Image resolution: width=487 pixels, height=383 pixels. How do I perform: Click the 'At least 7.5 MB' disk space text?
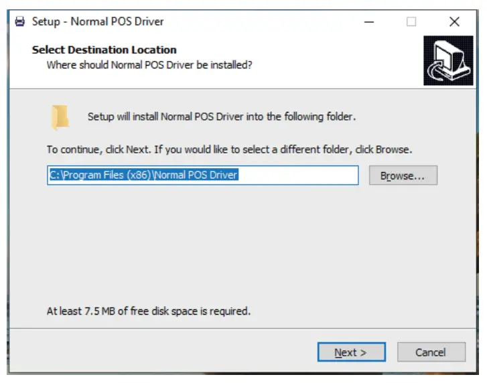click(x=149, y=311)
